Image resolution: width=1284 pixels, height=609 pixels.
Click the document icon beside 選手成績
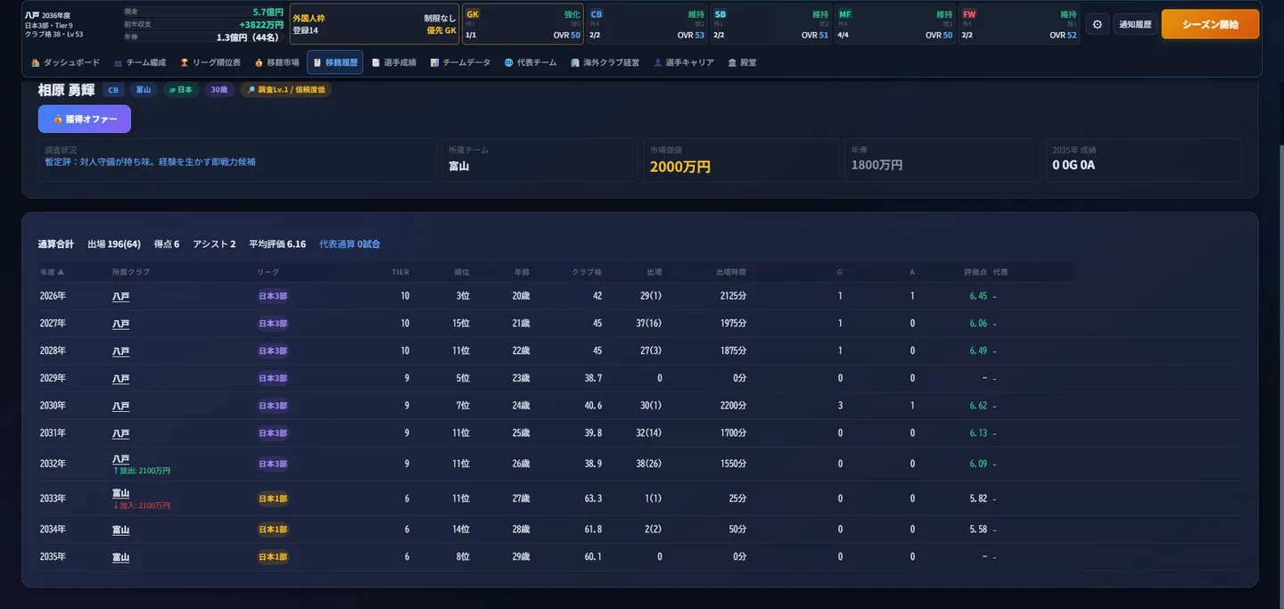coord(376,62)
